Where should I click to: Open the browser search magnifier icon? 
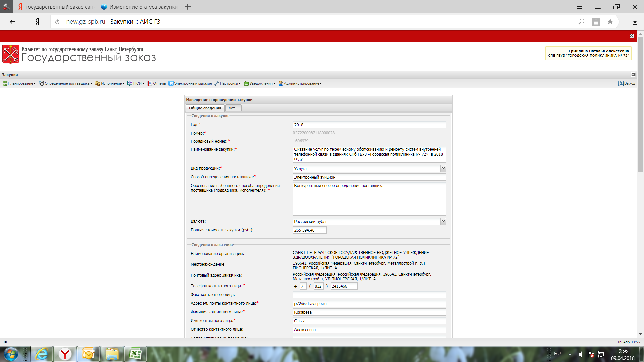click(x=581, y=22)
